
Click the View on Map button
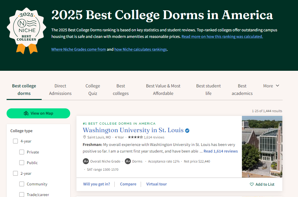pos(39,113)
